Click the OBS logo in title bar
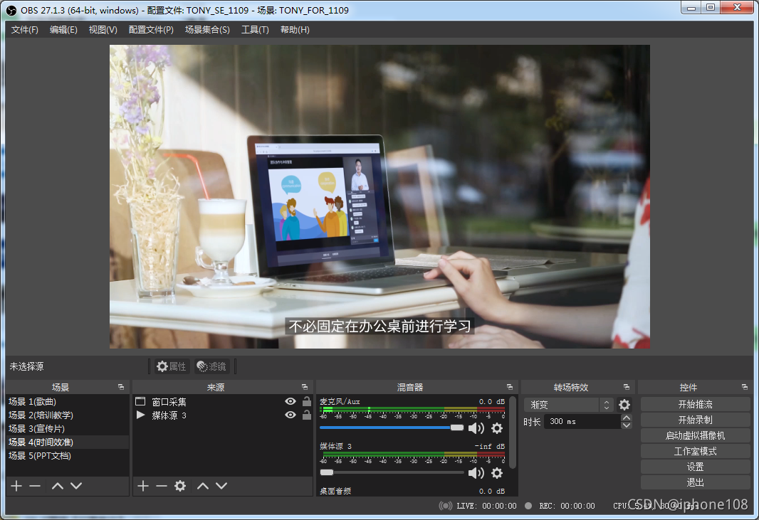 (x=11, y=10)
